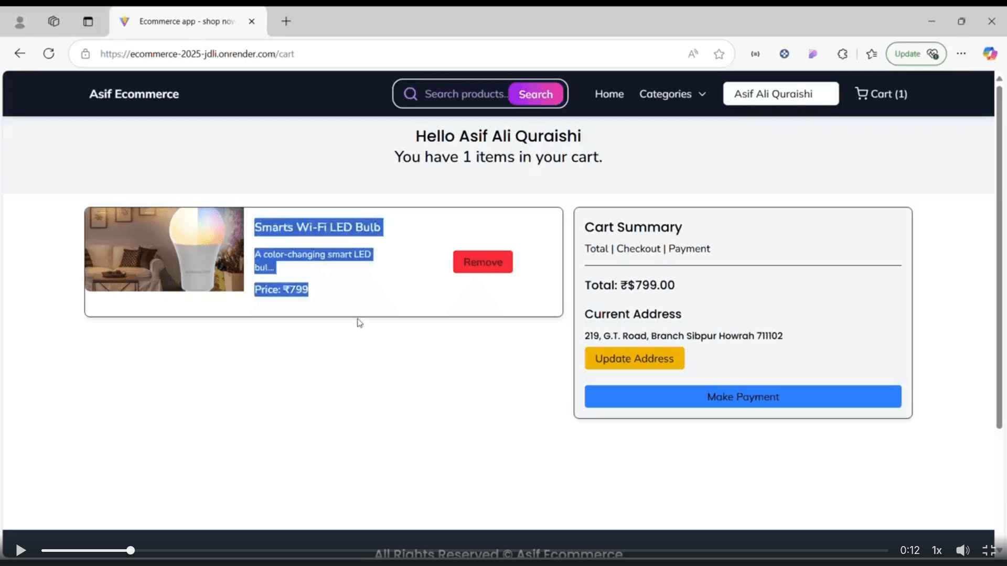Screen dimensions: 1007x566
Task: Mute the video volume icon
Action: pyautogui.click(x=962, y=550)
